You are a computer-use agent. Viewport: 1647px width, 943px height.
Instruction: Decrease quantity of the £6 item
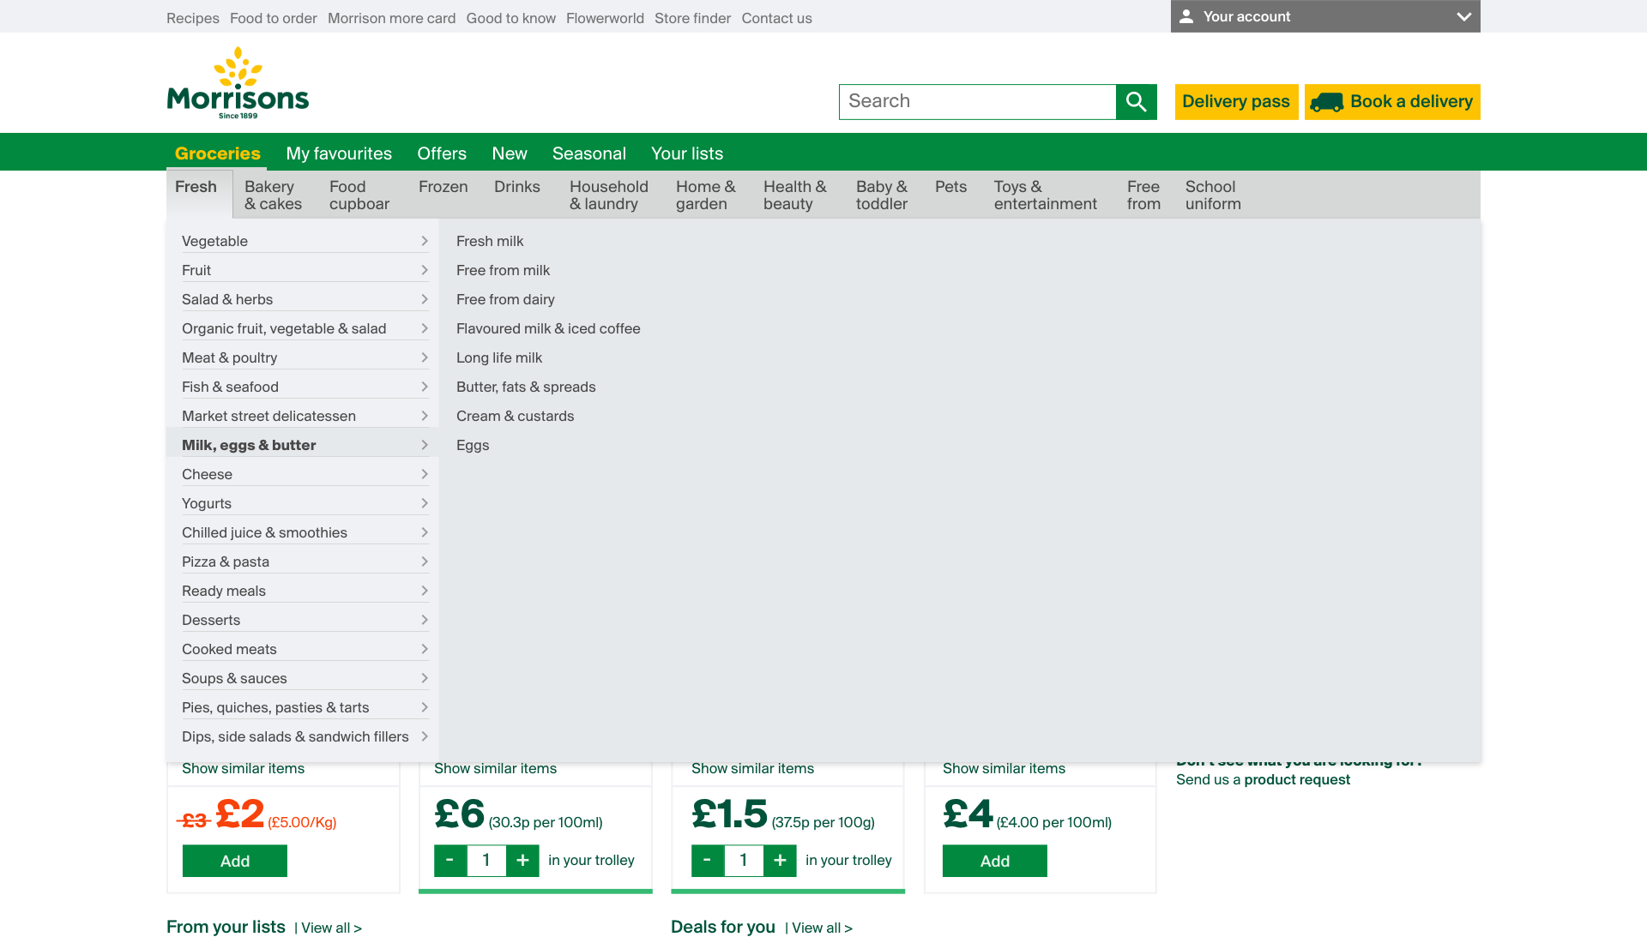pyautogui.click(x=449, y=860)
